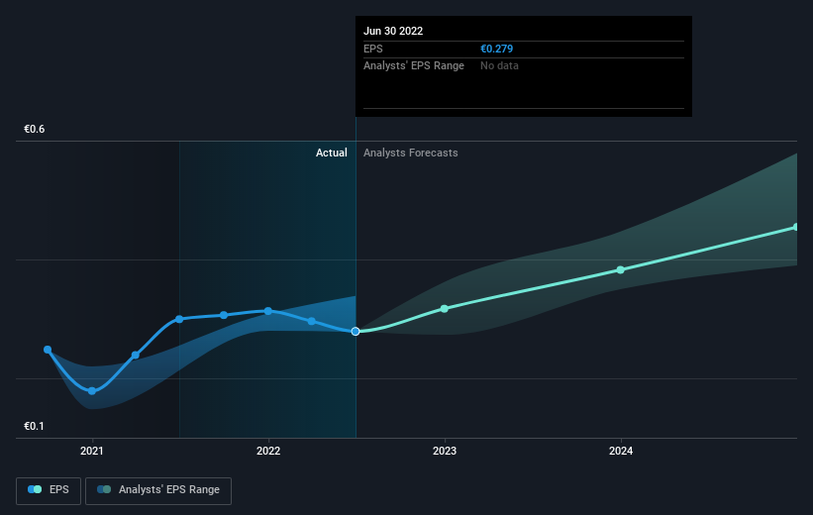Click the €0.1 y-axis label
The width and height of the screenshot is (813, 515).
pos(35,426)
